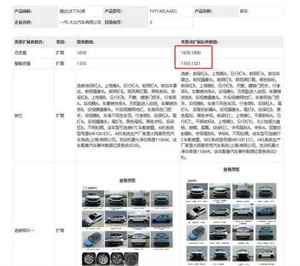This screenshot has height=266, width=300.
Task: Select changed curb weight value 1355,1321
Action: (191, 63)
